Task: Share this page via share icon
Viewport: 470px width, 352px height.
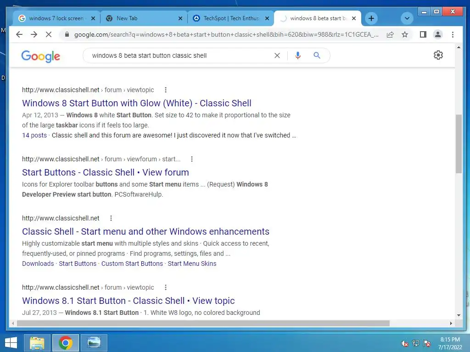Action: 390,34
